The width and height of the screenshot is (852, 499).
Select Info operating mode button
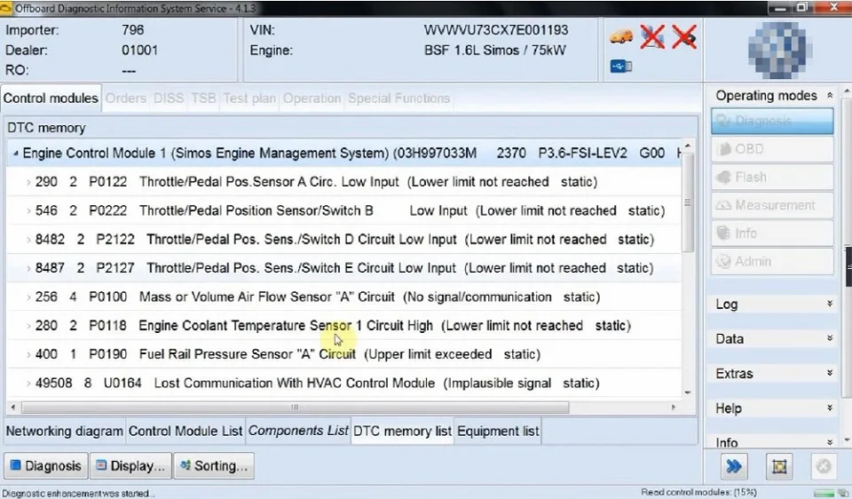772,234
